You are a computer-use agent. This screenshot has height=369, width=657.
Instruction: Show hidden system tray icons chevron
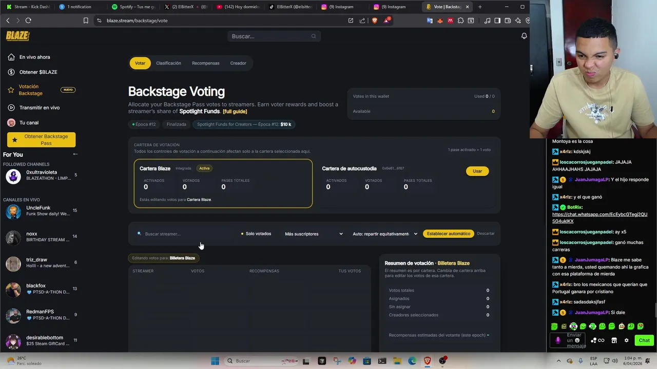pyautogui.click(x=559, y=361)
